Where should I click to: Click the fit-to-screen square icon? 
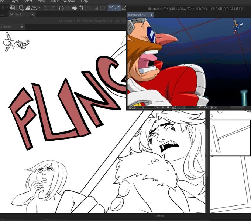point(168,107)
